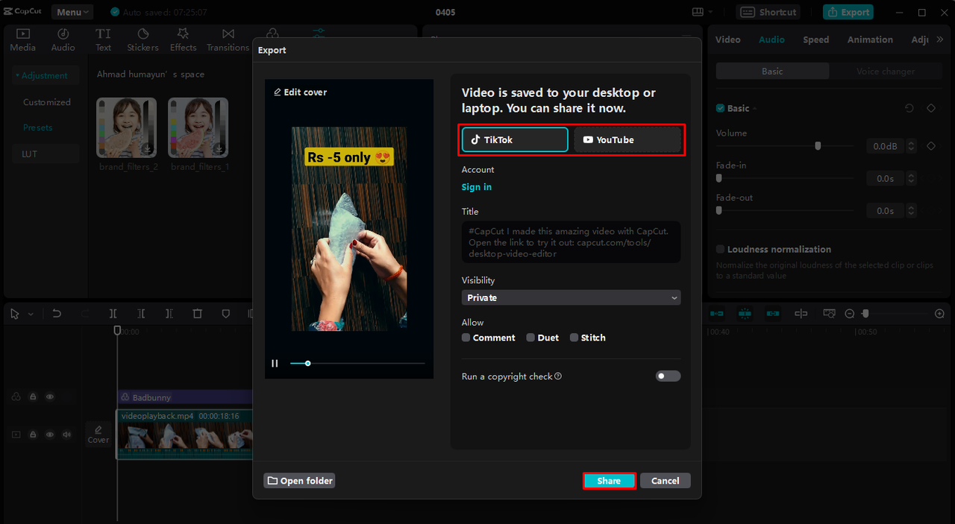Enable the Duet checkbox
Image resolution: width=955 pixels, height=524 pixels.
coord(530,338)
